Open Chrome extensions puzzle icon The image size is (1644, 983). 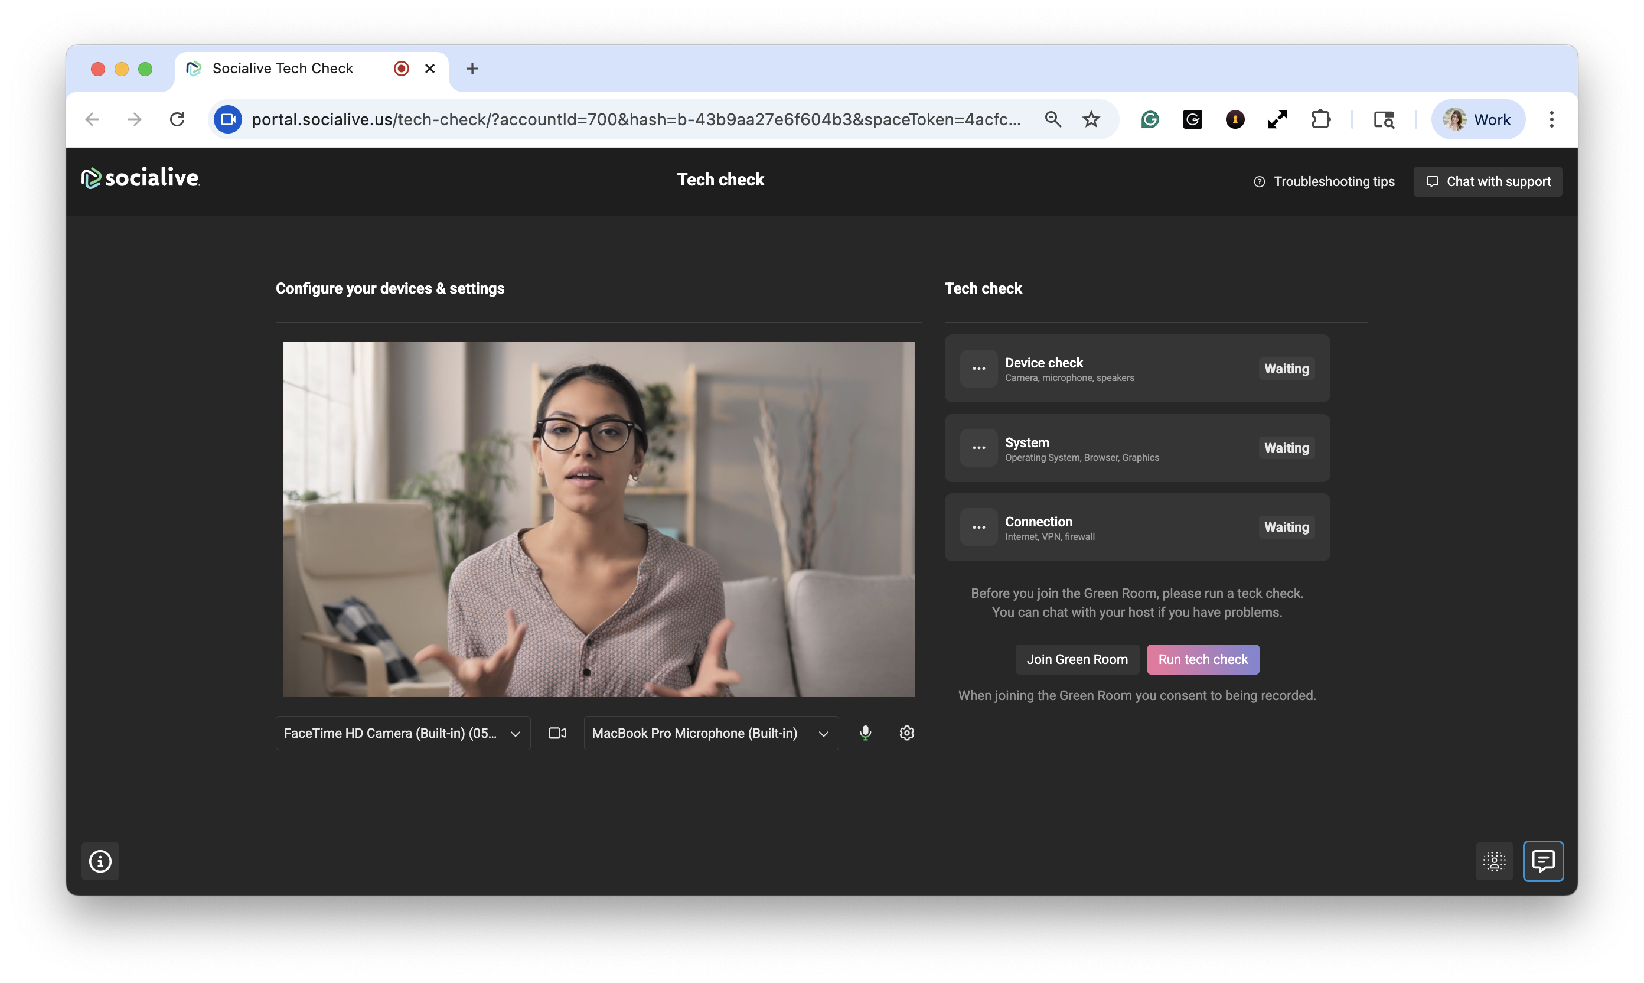click(1320, 119)
